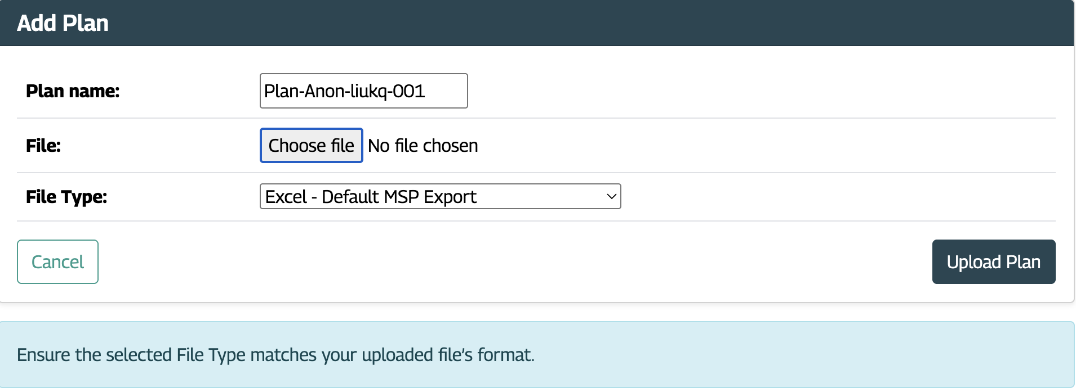Activate the file picker via Choose file

310,146
